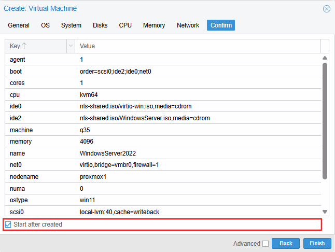Click the Back button

pos(286,243)
